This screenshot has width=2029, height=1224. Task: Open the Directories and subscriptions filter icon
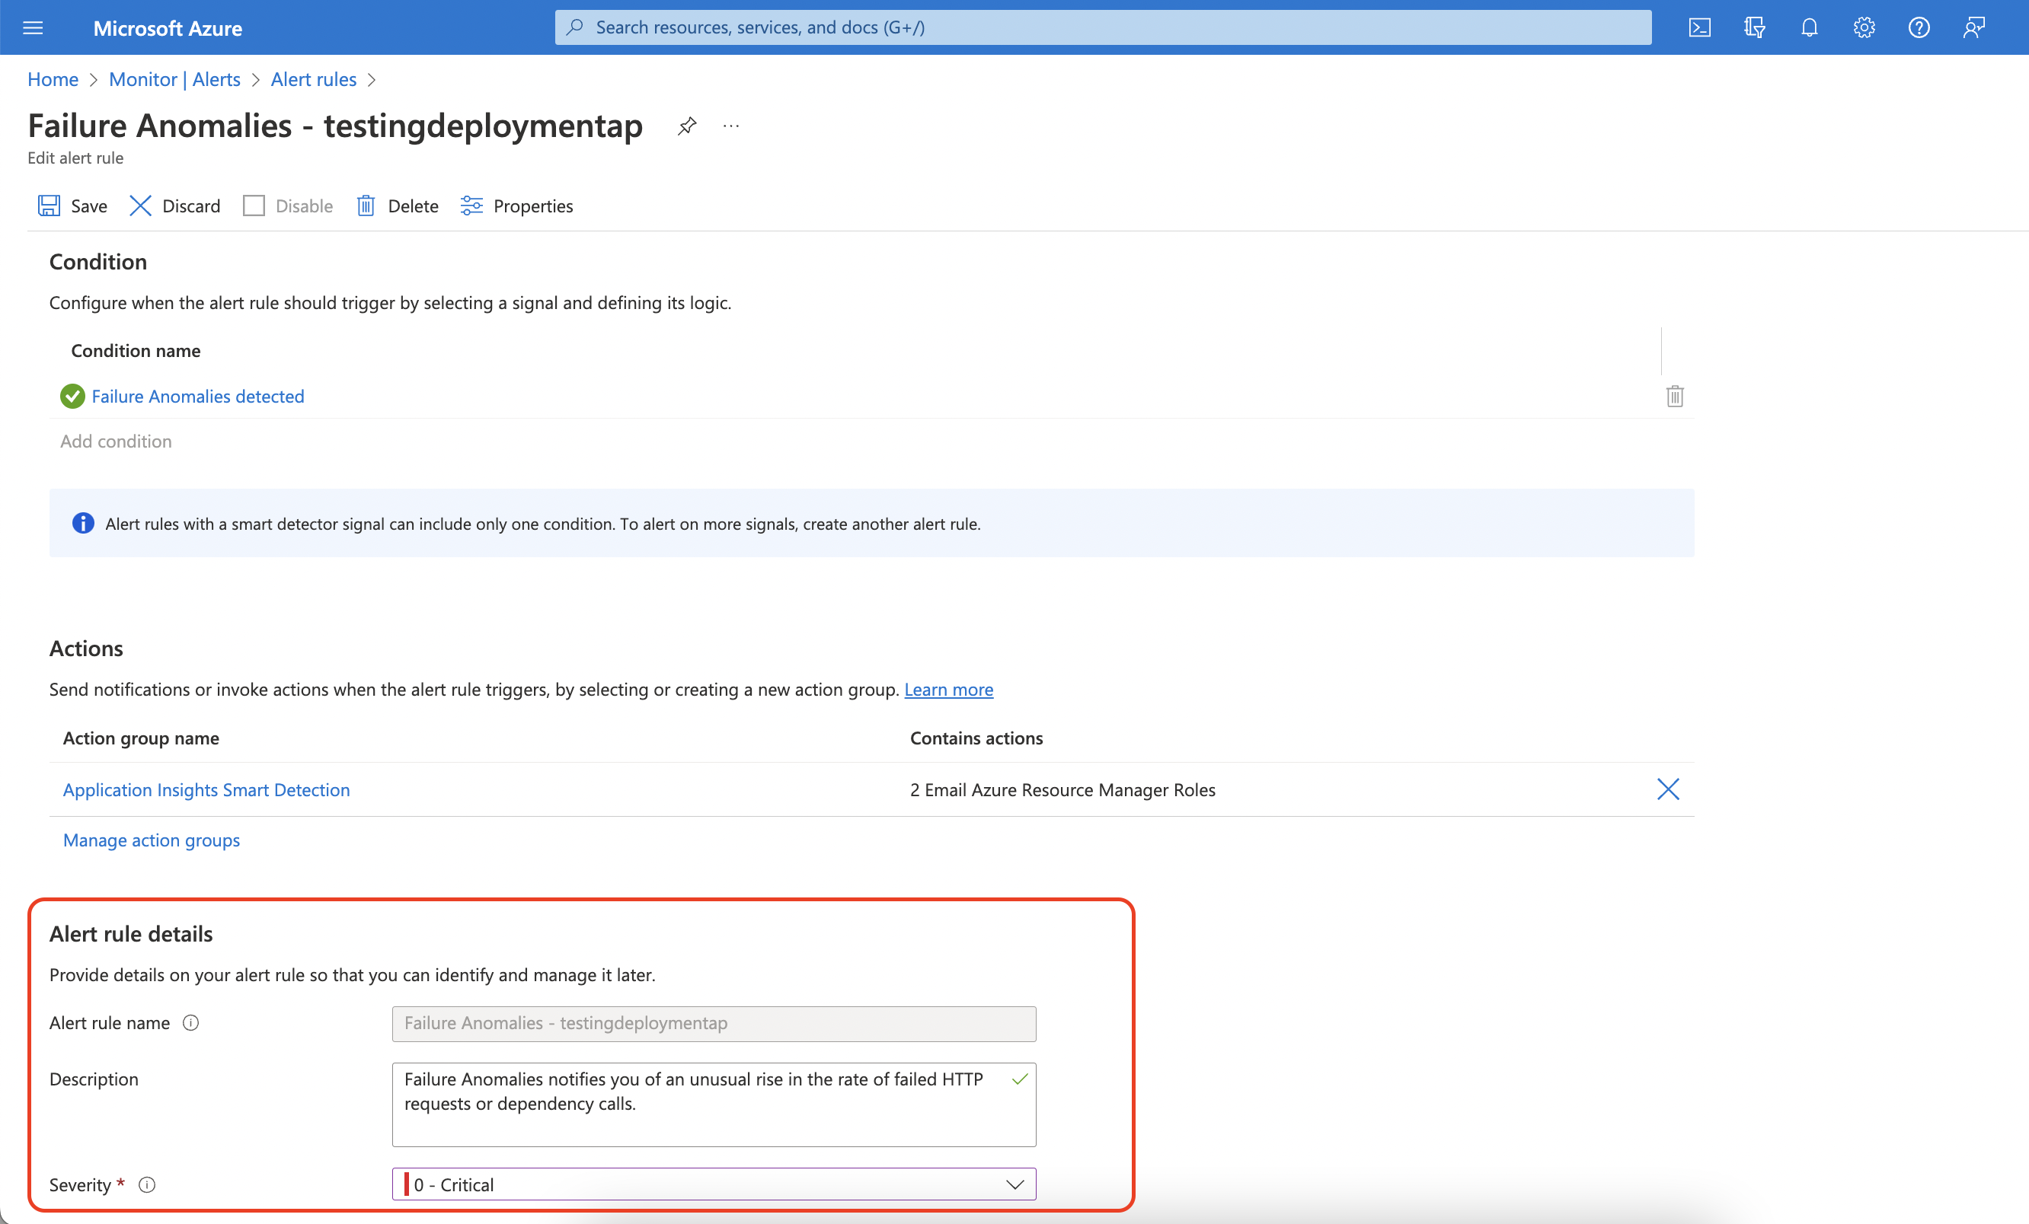click(x=1754, y=28)
